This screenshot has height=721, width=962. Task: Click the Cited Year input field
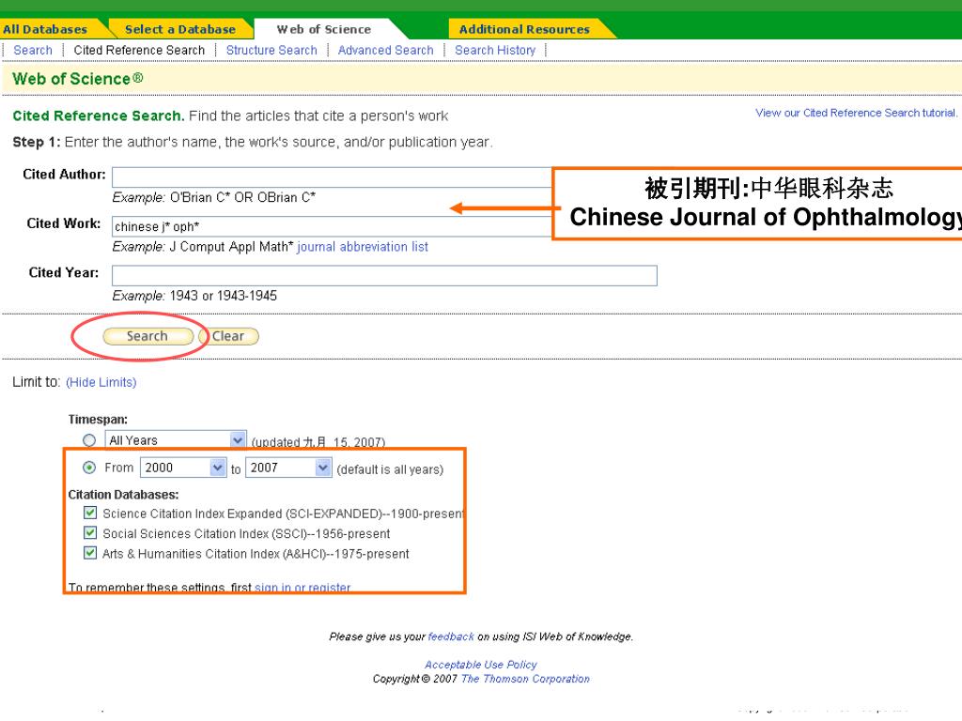[384, 275]
